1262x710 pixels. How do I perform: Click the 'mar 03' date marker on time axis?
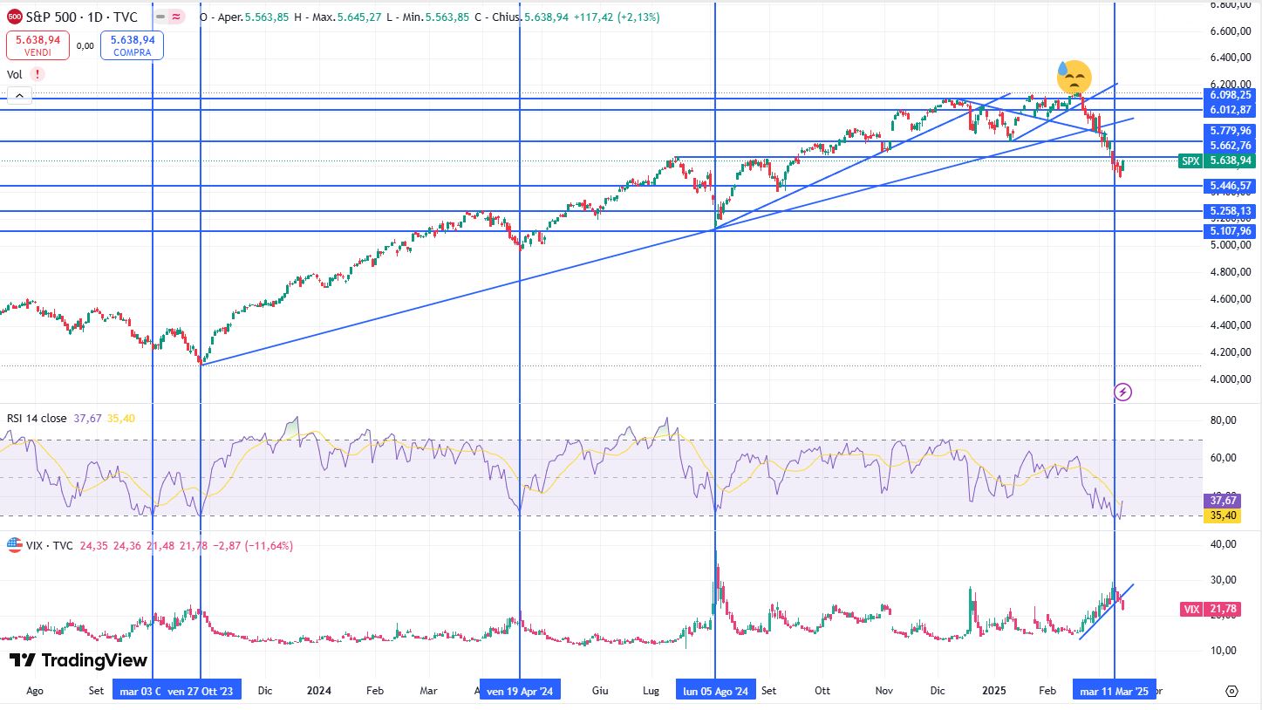tap(138, 691)
